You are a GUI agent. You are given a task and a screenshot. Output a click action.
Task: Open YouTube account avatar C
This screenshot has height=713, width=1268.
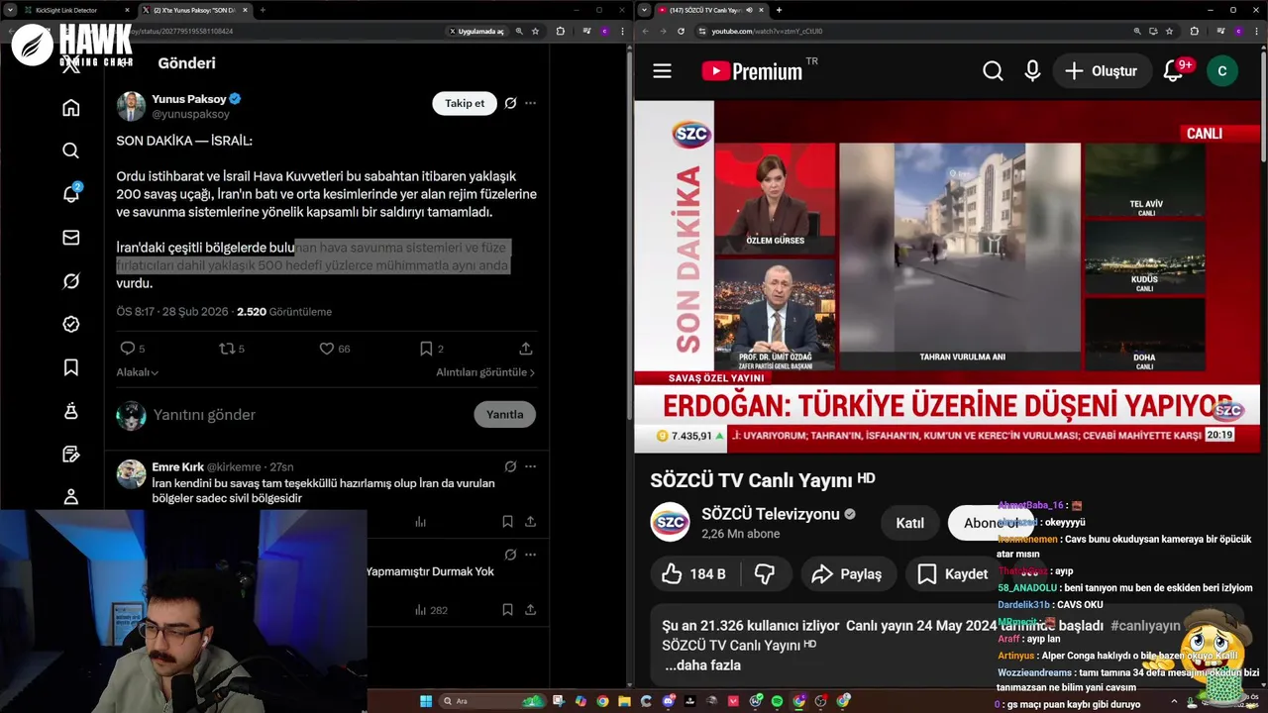pyautogui.click(x=1221, y=71)
